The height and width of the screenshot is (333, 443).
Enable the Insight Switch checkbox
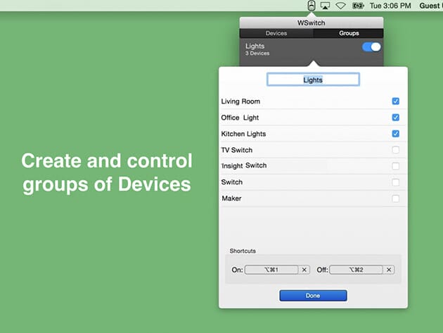coord(395,166)
